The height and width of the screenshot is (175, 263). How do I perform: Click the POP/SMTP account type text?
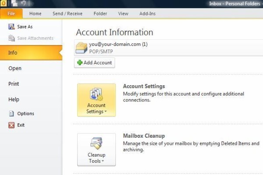tap(101, 52)
